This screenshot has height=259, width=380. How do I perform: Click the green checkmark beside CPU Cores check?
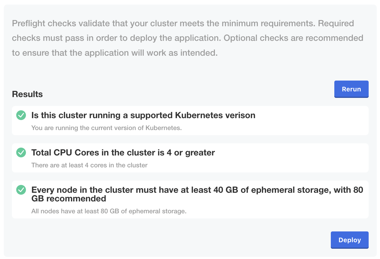[x=21, y=152]
